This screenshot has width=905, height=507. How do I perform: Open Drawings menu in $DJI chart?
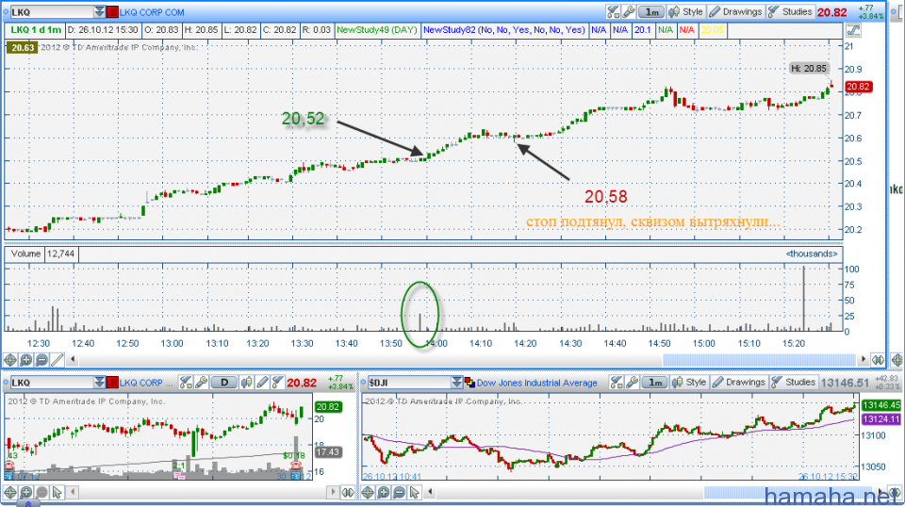(739, 383)
